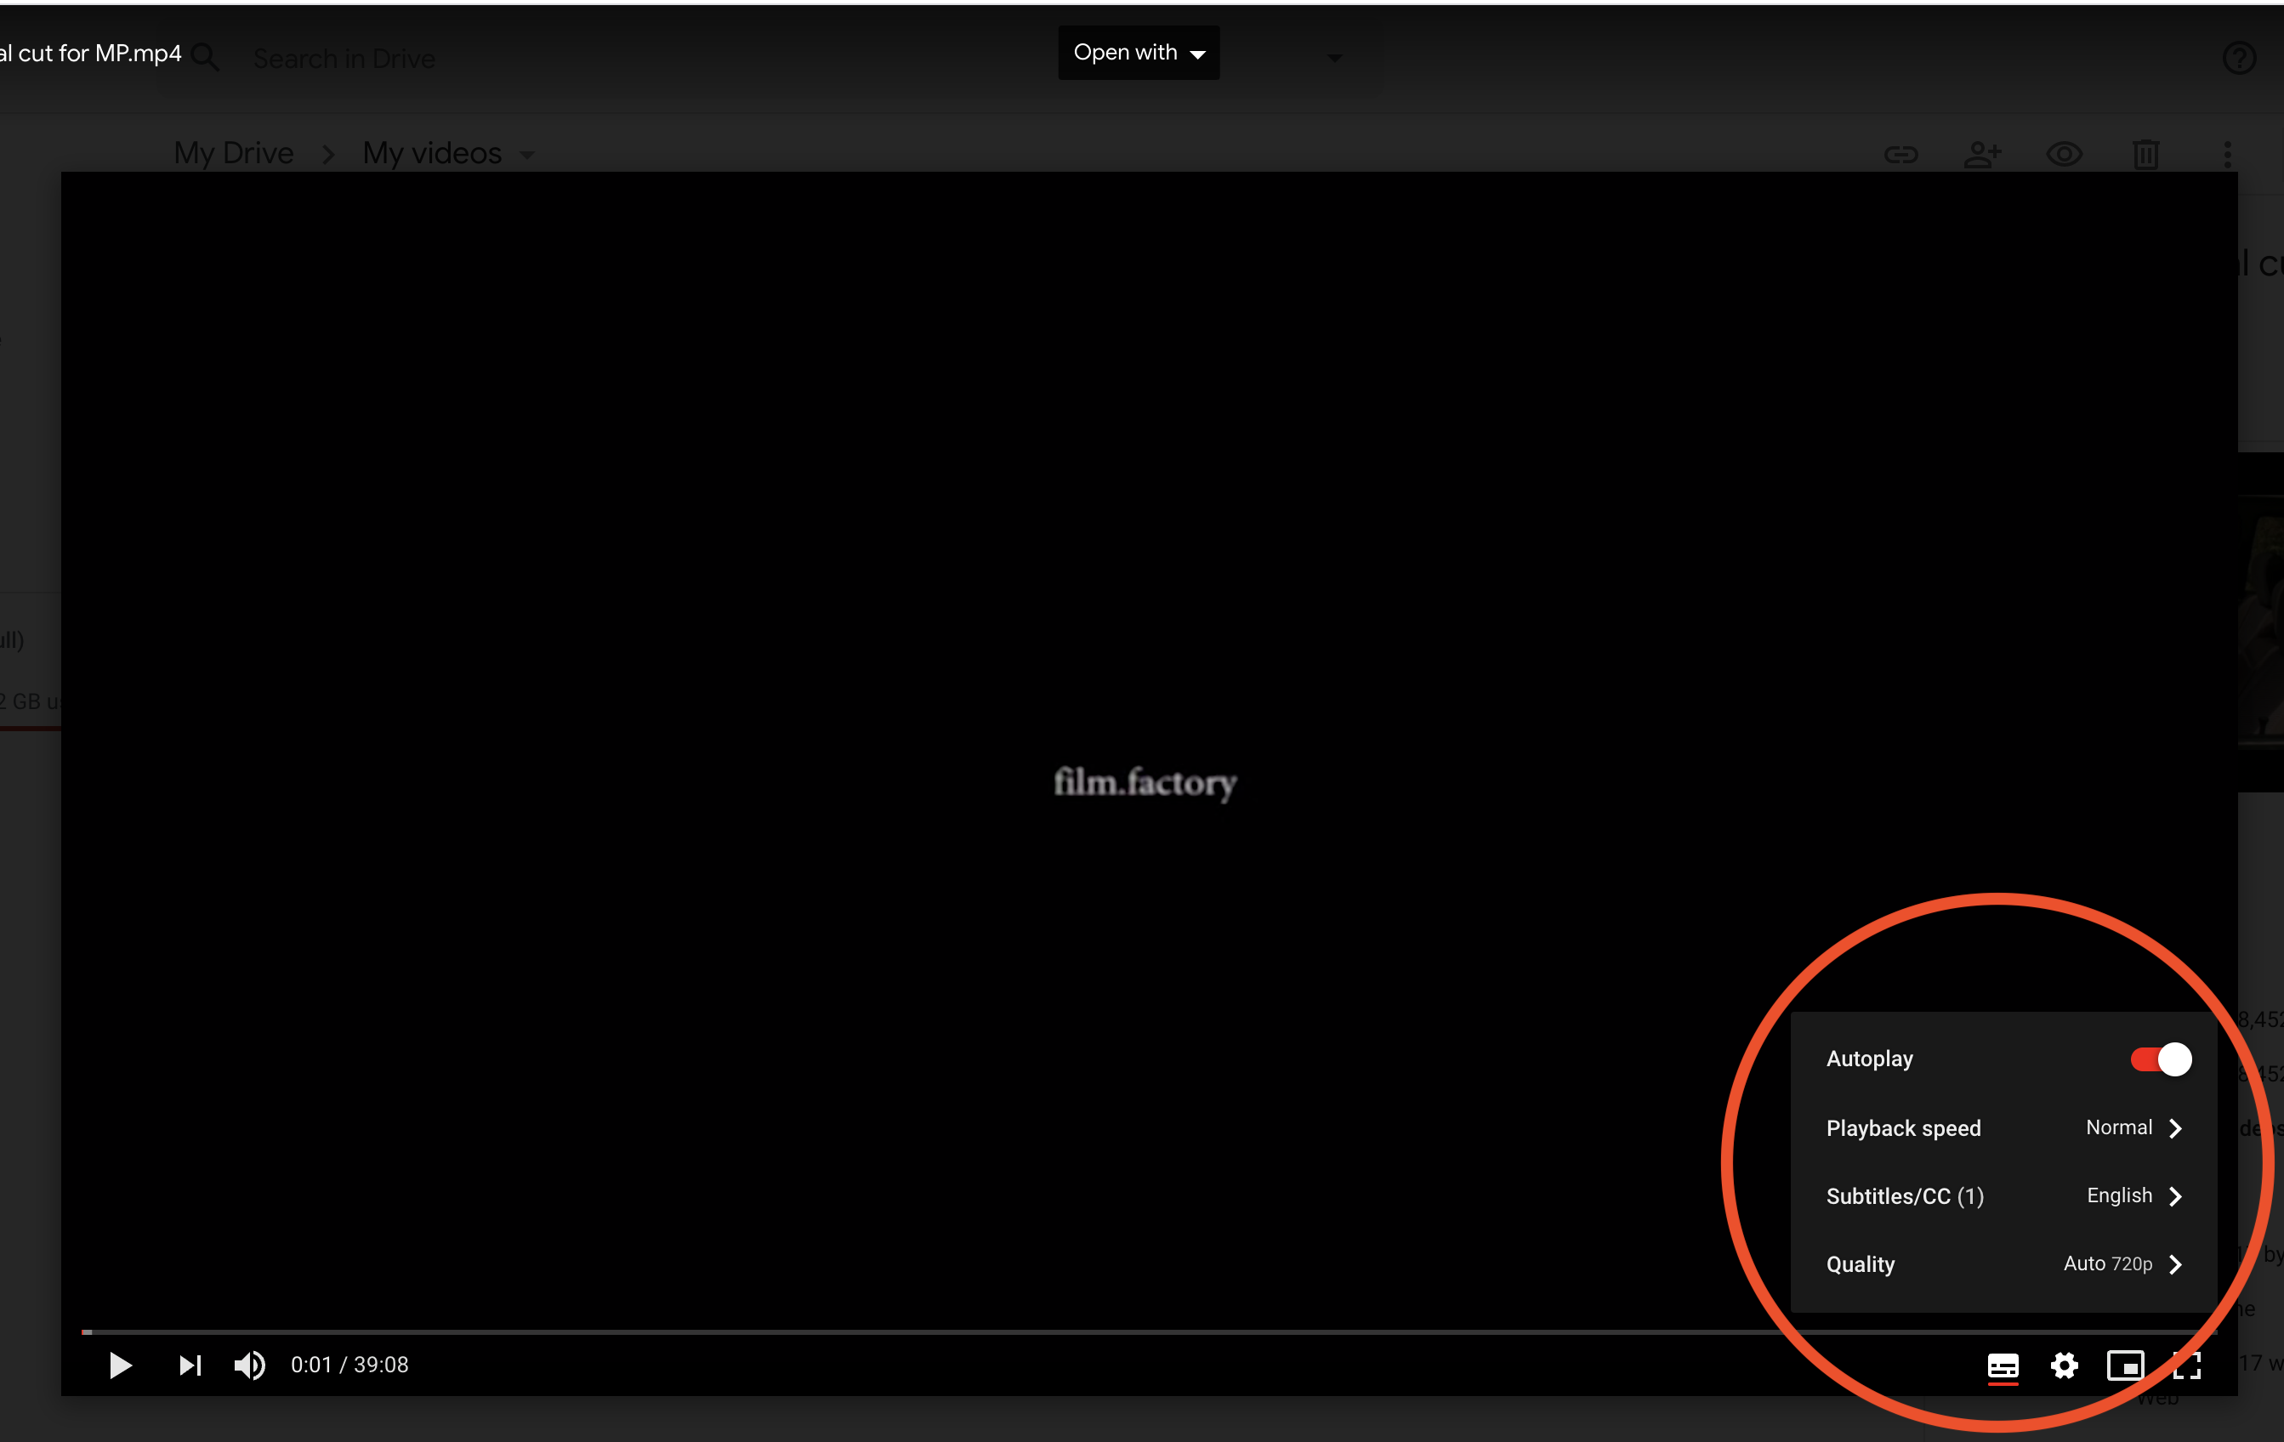The height and width of the screenshot is (1442, 2284).
Task: Toggle subtitles captions button
Action: pos(2003,1366)
